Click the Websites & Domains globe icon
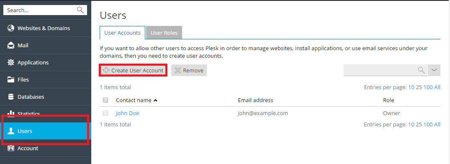This screenshot has height=164, width=450. point(11,28)
